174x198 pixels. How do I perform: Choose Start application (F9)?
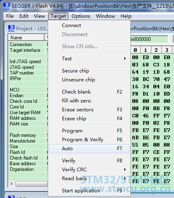(89, 191)
